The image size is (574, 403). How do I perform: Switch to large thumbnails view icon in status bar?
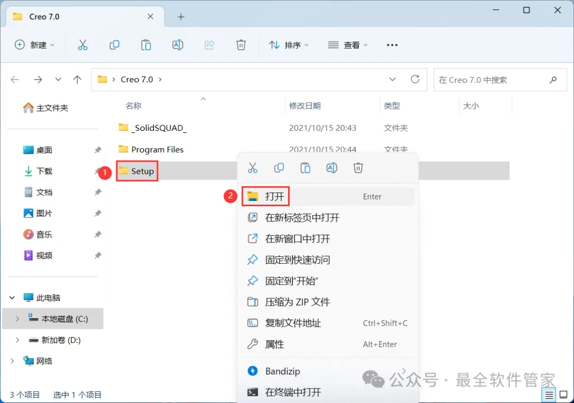(x=564, y=395)
